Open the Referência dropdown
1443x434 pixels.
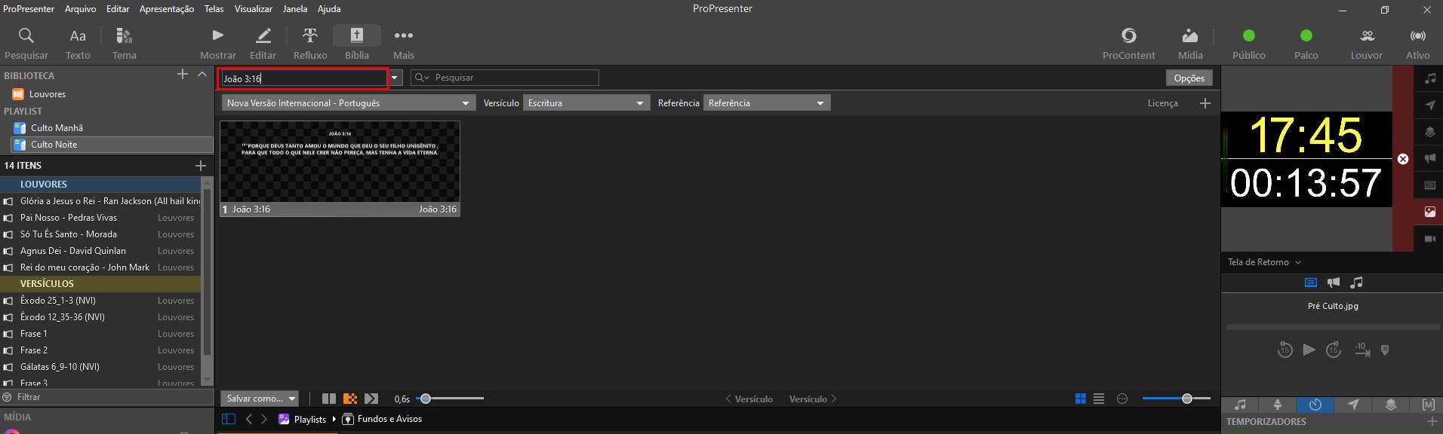tap(767, 103)
